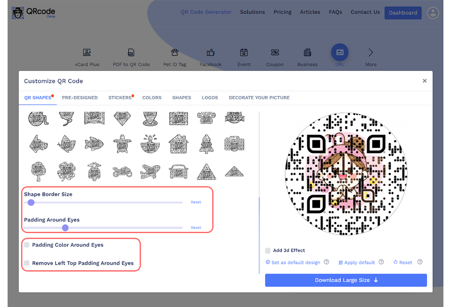Switch to the COLORS tab

(x=152, y=98)
